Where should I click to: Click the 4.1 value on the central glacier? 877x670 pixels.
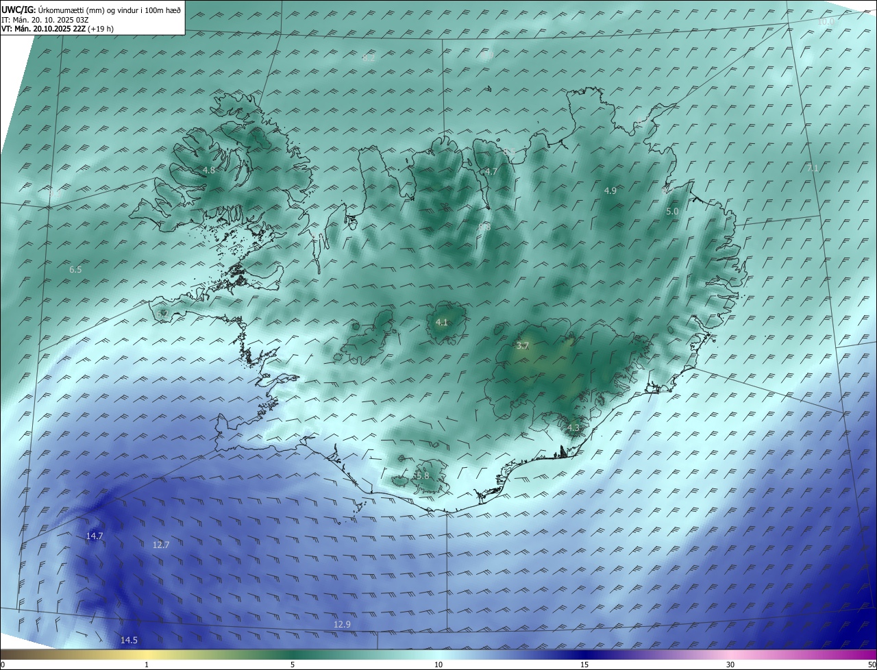(441, 322)
